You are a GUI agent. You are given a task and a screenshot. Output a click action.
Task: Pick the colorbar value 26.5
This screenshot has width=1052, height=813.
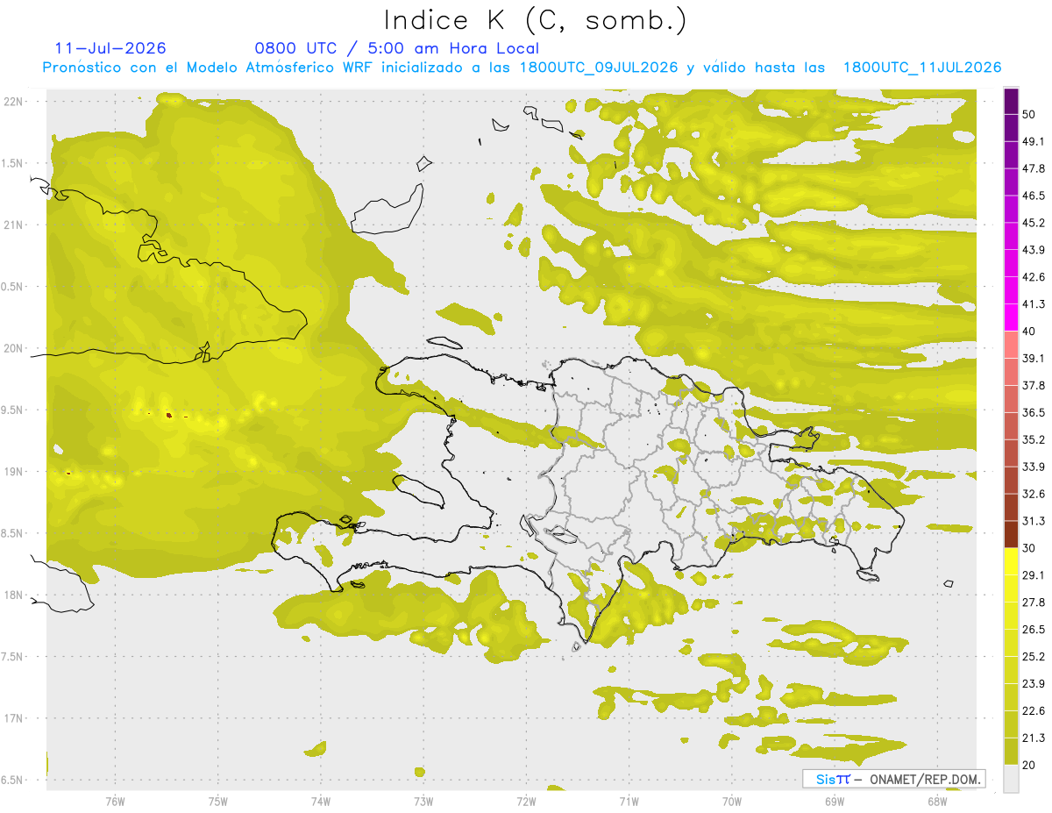click(1034, 630)
